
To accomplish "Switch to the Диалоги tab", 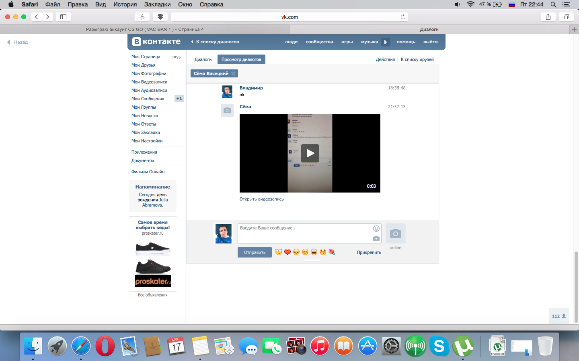I will [203, 59].
